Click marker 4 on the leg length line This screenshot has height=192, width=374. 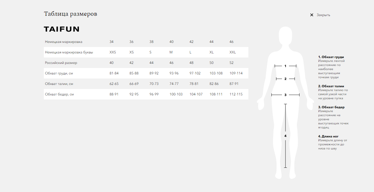click(x=285, y=136)
